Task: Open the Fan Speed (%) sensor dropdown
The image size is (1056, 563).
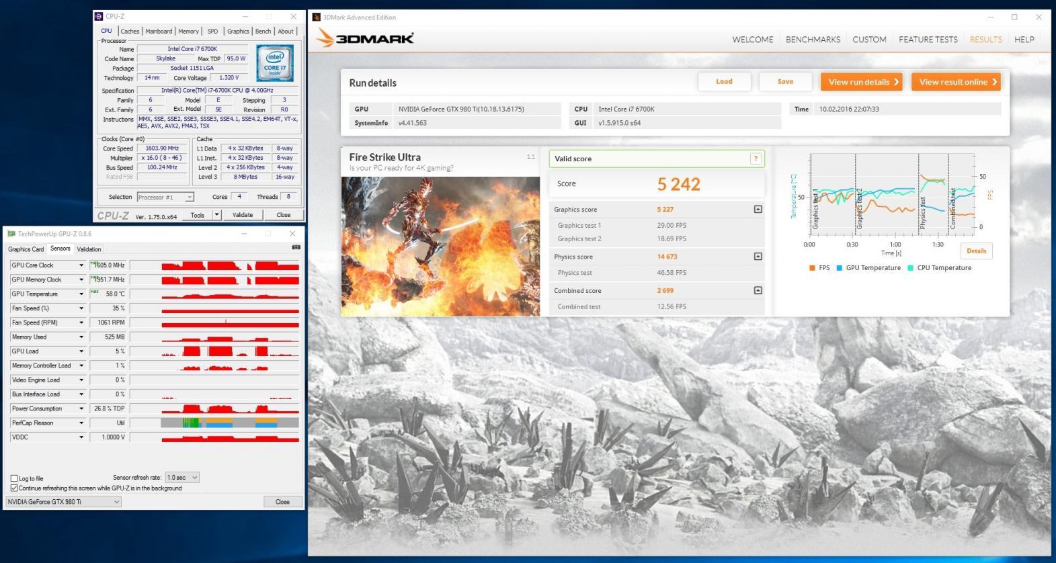Action: tap(81, 308)
